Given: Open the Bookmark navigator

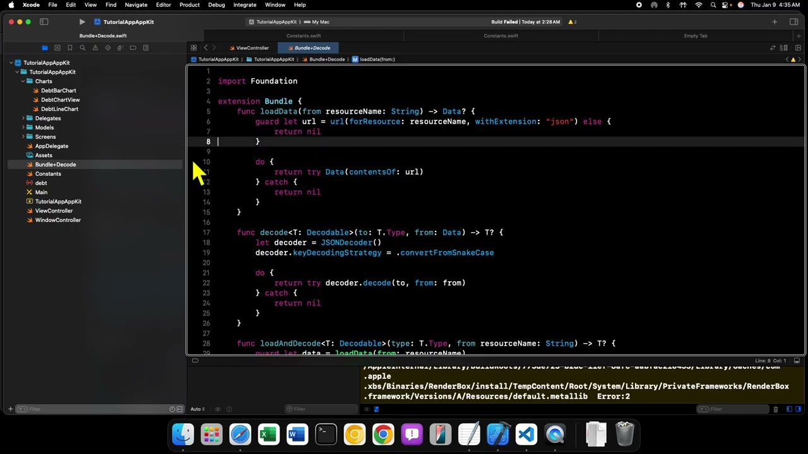Looking at the screenshot, I should point(70,48).
